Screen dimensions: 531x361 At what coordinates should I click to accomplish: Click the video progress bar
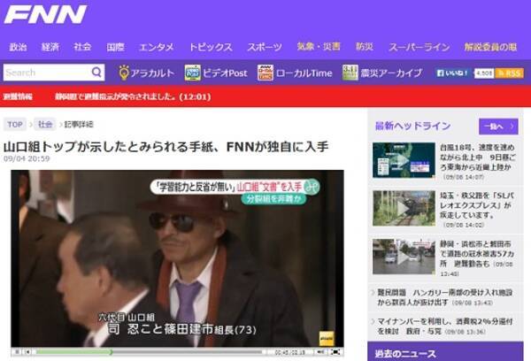pyautogui.click(x=149, y=352)
